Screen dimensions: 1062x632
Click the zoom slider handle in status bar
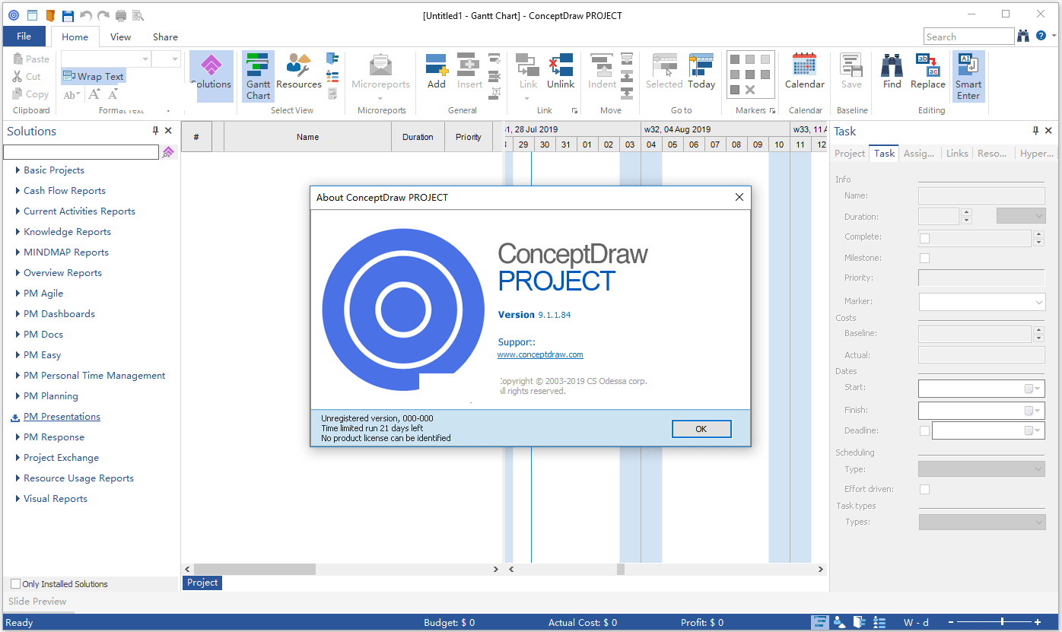tap(1002, 622)
